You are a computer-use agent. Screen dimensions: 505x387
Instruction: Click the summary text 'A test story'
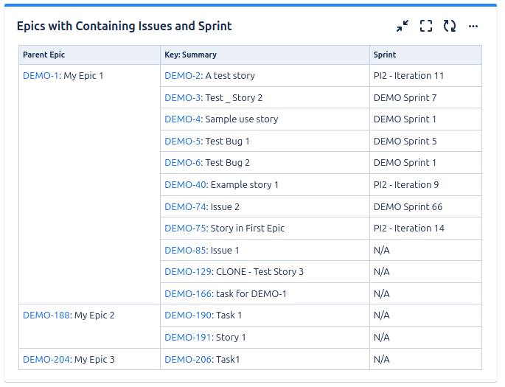(230, 76)
